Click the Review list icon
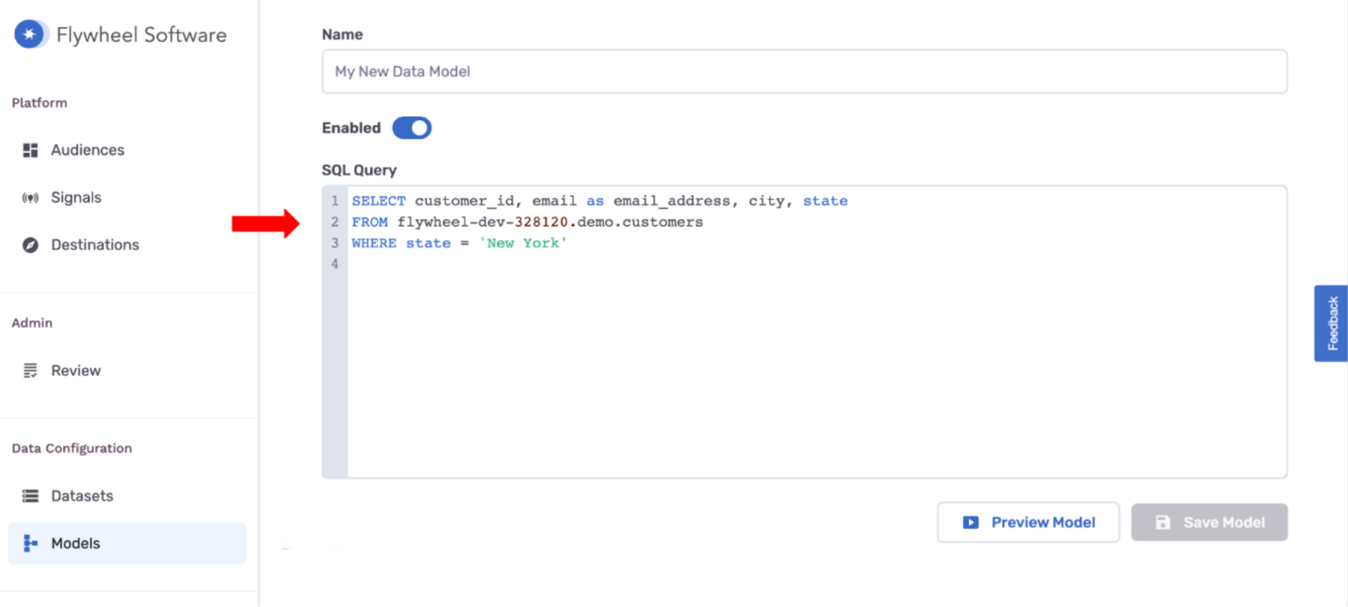 pos(30,370)
